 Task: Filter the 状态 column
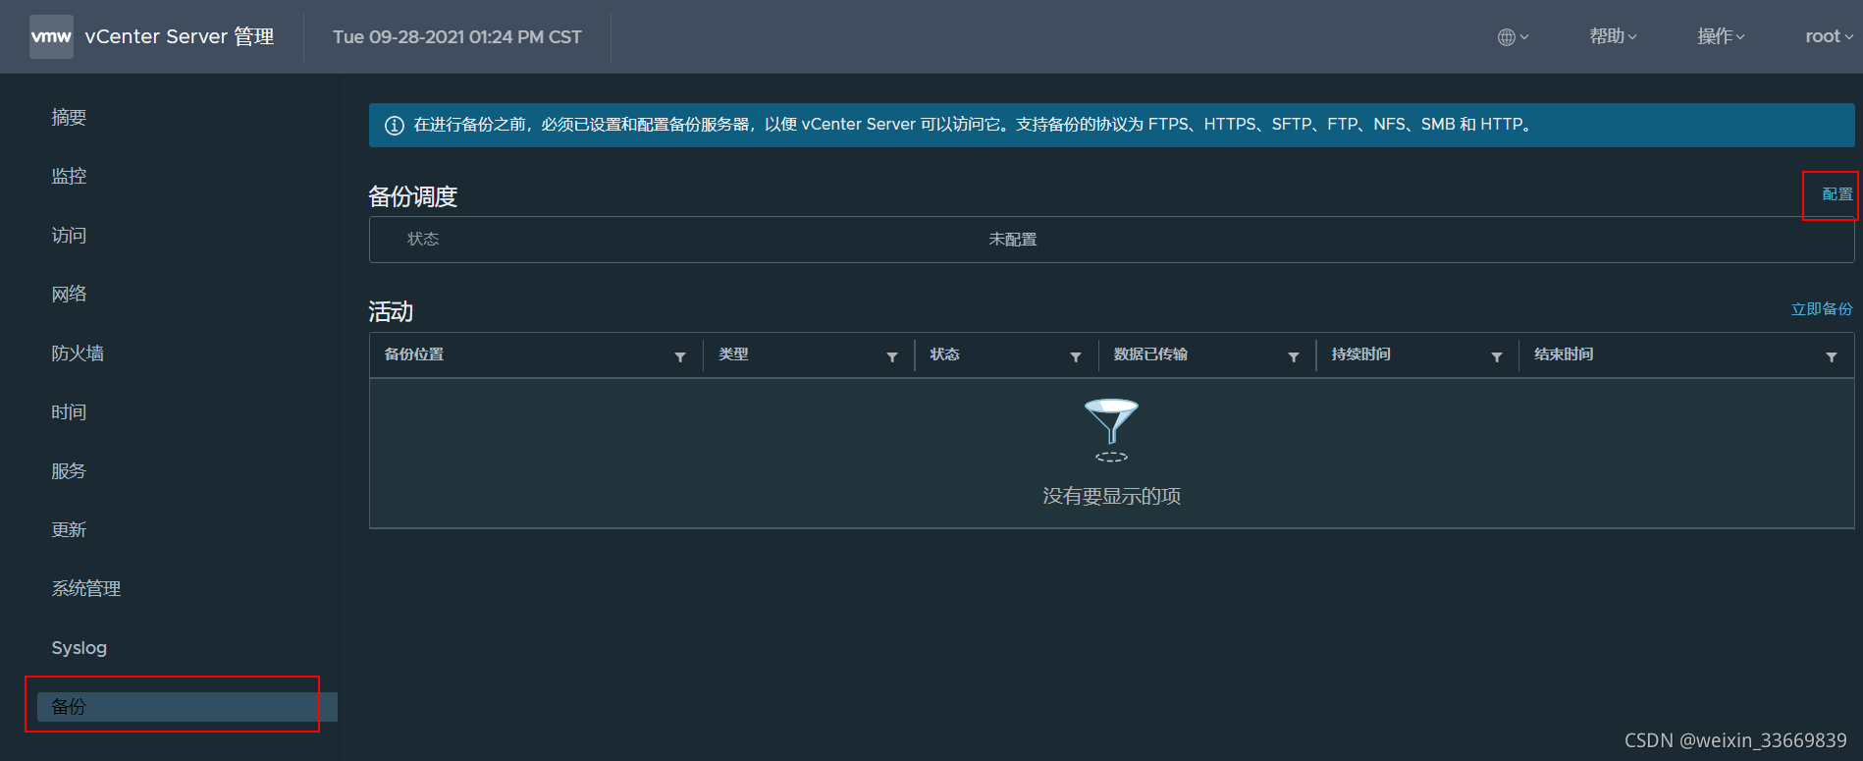(1076, 357)
